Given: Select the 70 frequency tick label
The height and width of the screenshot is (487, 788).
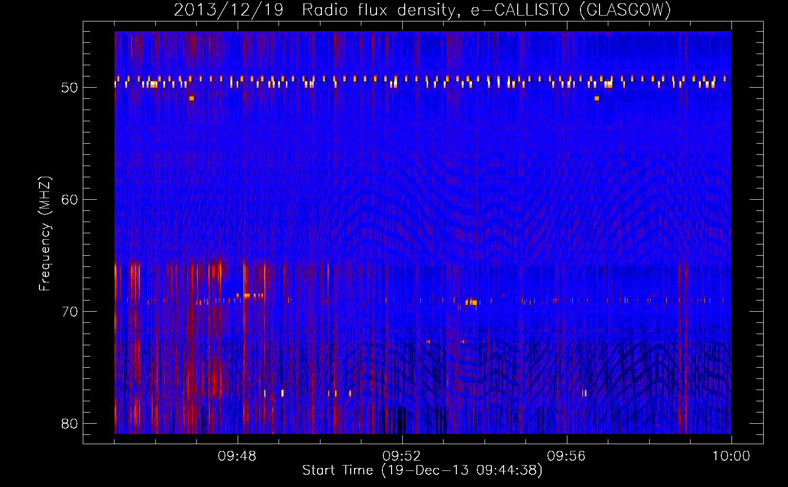Looking at the screenshot, I should tap(70, 312).
